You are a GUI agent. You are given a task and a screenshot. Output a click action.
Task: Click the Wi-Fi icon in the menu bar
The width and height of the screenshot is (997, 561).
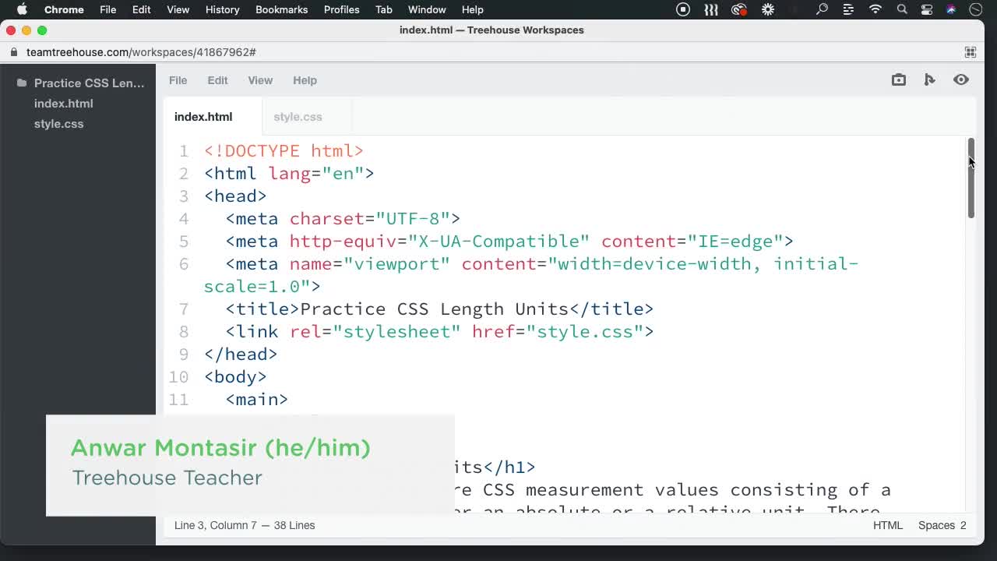pos(875,9)
